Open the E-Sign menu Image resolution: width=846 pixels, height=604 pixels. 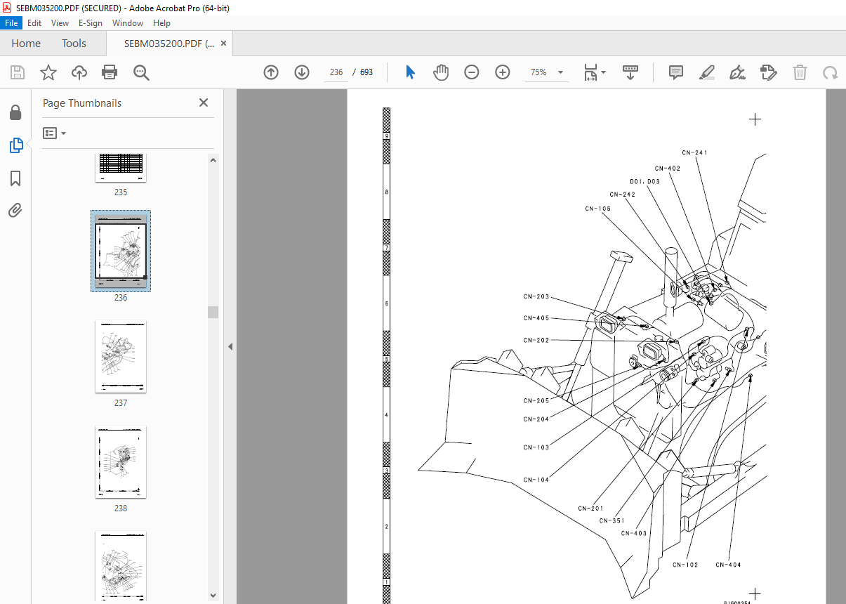pos(90,23)
